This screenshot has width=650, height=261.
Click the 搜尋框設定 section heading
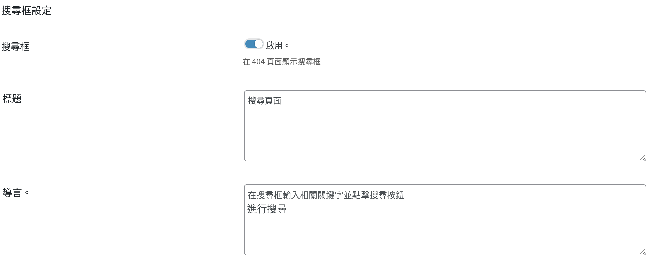click(x=26, y=11)
